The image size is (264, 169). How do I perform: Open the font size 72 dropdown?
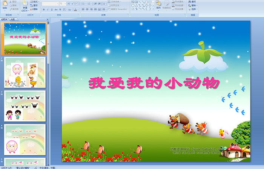(x=63, y=3)
